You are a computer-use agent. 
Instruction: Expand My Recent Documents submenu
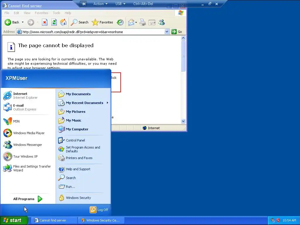click(83, 103)
